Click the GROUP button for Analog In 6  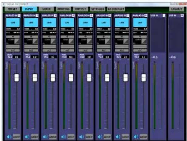point(107,137)
